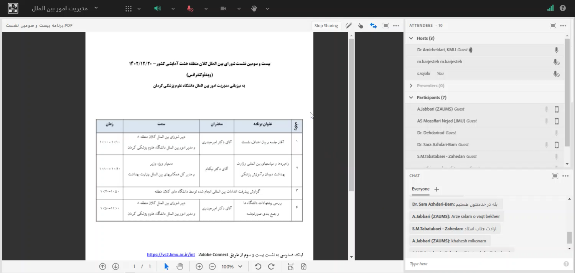This screenshot has height=273, width=575.
Task: Maximize the Chat pod
Action: (x=555, y=176)
